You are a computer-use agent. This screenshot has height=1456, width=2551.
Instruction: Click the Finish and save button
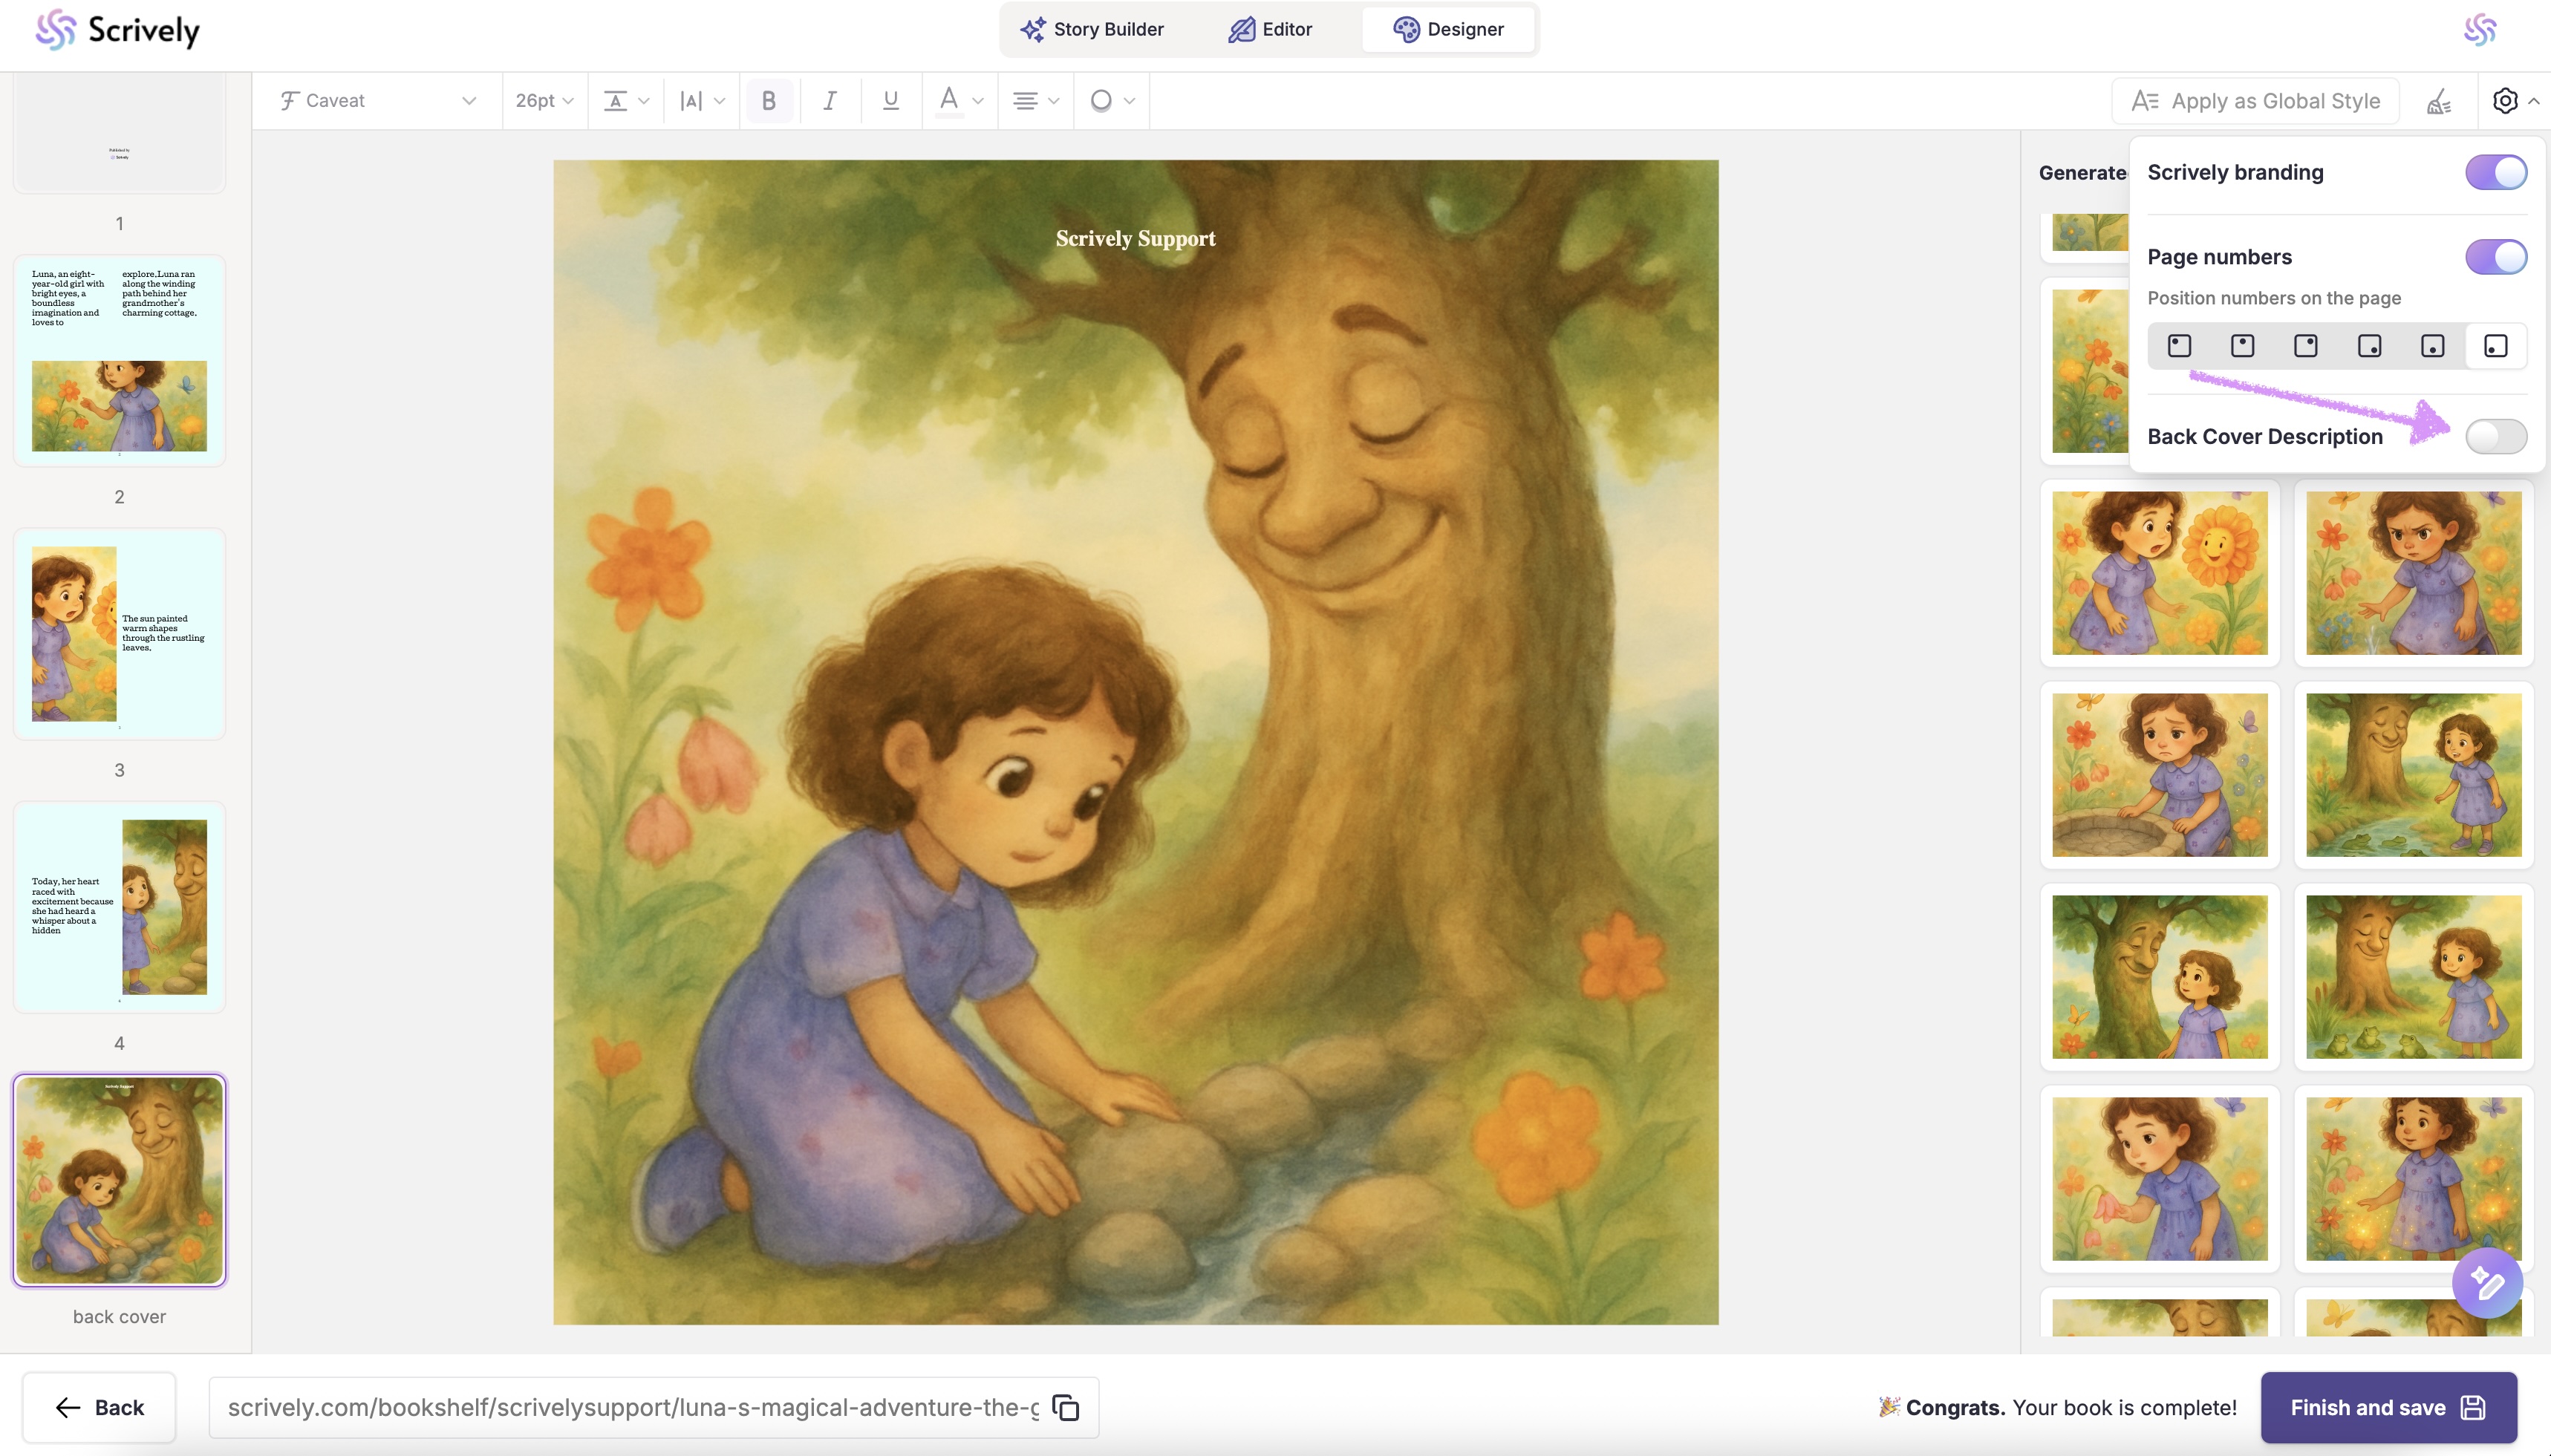[x=2387, y=1407]
